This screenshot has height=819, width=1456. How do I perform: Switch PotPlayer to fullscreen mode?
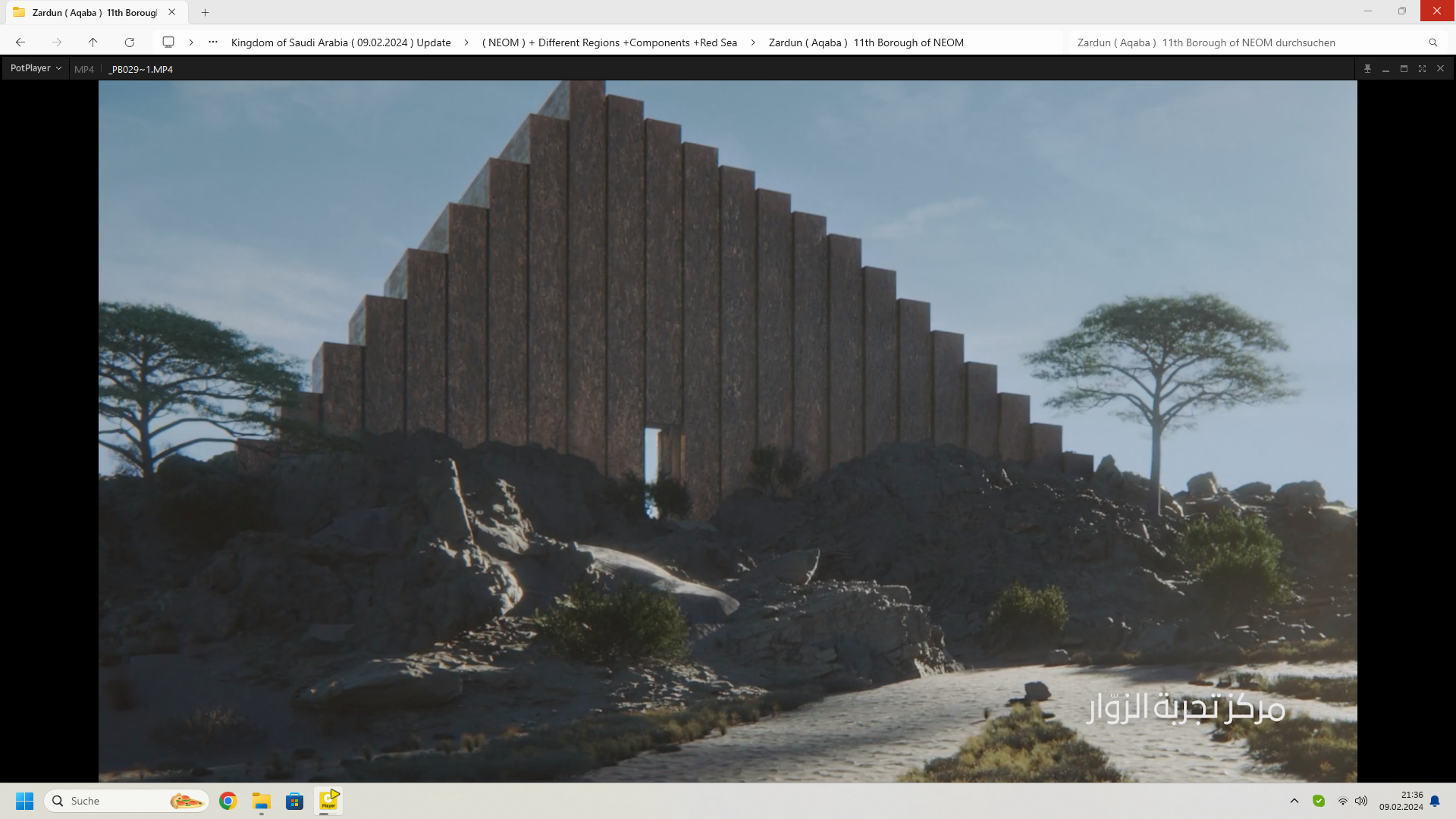pos(1422,69)
